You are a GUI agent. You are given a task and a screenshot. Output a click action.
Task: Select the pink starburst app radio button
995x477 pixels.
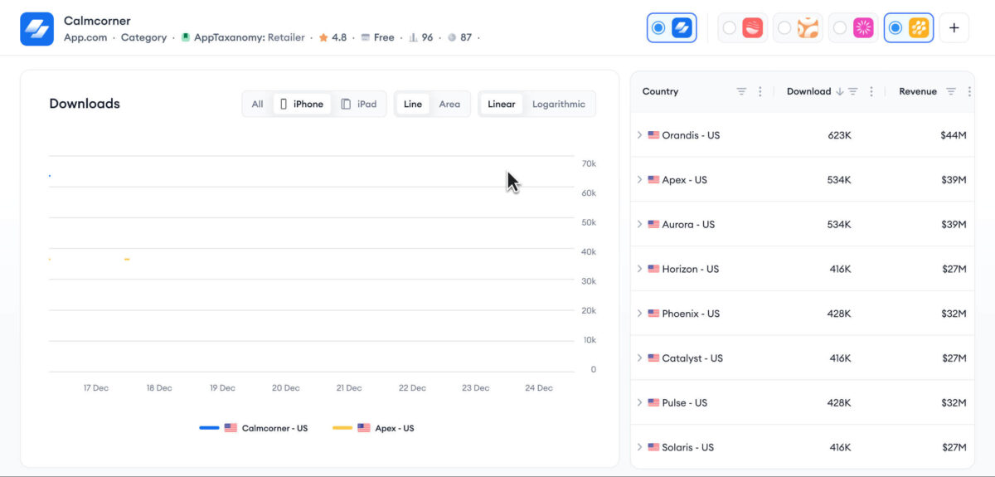pyautogui.click(x=840, y=28)
